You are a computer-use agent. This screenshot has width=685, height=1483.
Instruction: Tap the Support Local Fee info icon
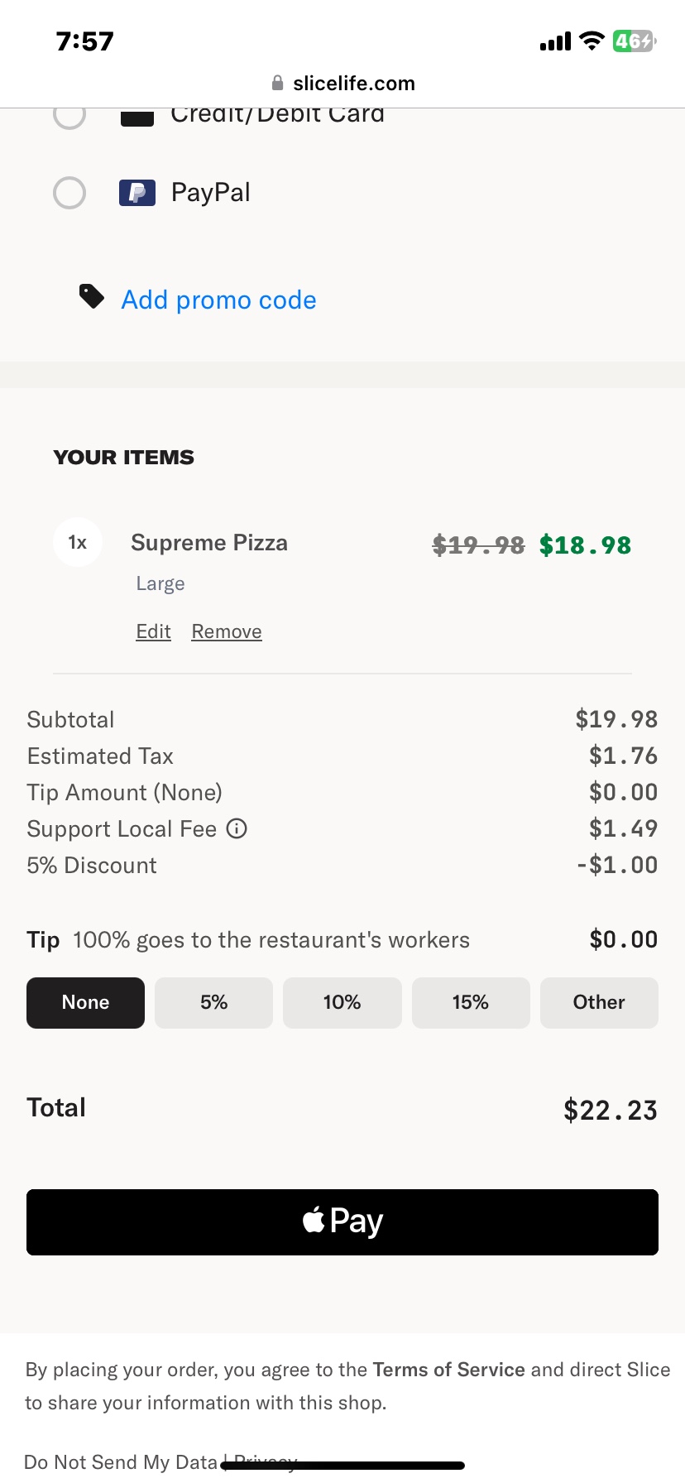(x=237, y=828)
